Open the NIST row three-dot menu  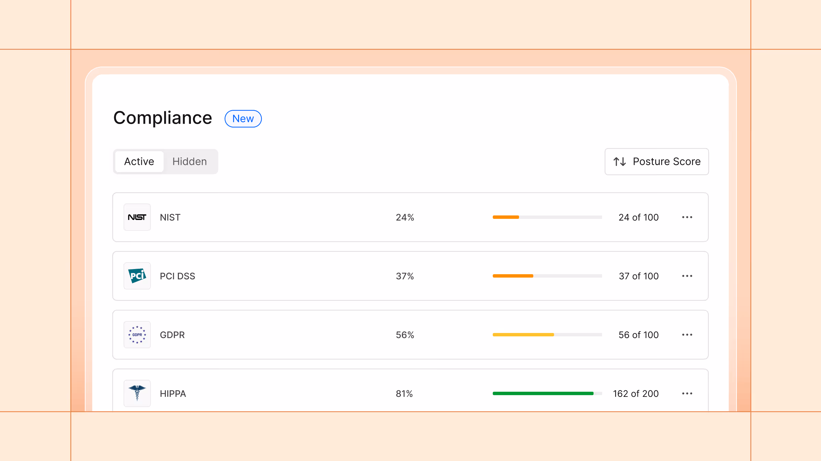(x=687, y=217)
